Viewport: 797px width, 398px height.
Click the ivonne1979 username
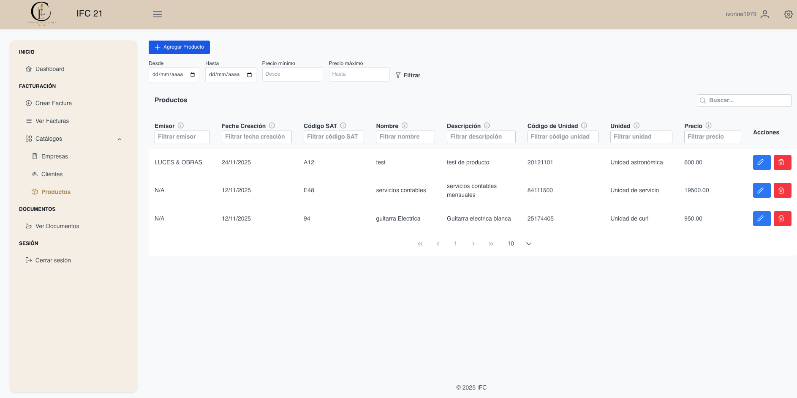(x=741, y=14)
